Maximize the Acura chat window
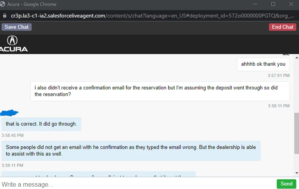This screenshot has width=299, height=189. 273,4
